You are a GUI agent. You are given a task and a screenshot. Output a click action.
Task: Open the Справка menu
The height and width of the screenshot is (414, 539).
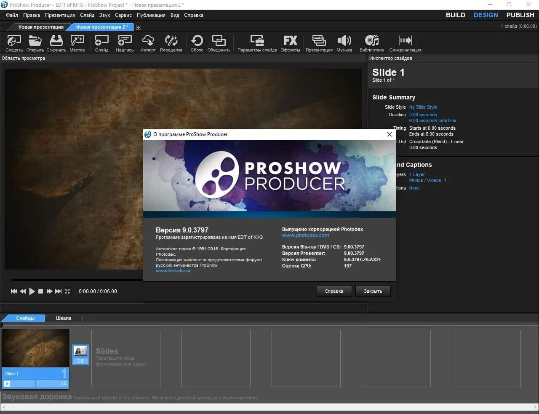(x=194, y=15)
